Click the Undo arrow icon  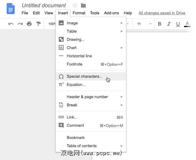pos(11,24)
